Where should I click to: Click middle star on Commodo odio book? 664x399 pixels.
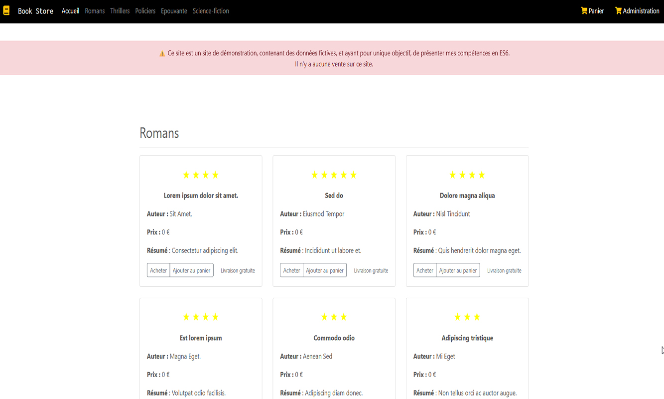pos(334,317)
